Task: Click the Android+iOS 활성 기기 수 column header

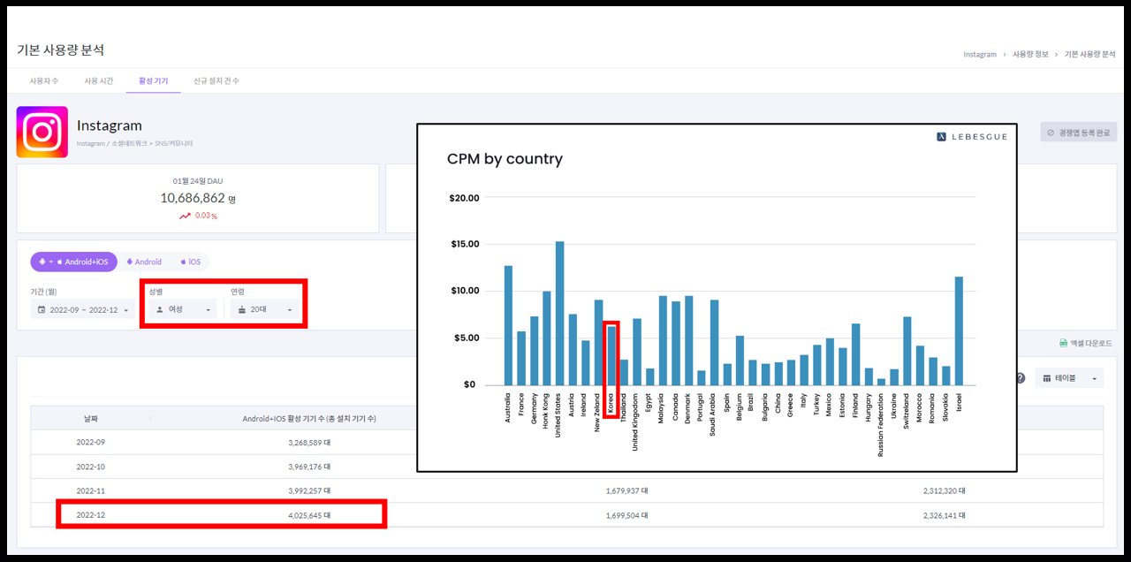Action: click(309, 418)
